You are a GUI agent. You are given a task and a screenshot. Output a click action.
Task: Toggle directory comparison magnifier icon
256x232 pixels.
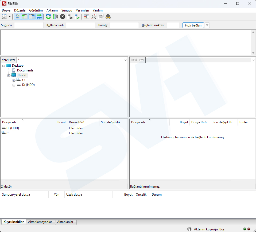[94, 17]
